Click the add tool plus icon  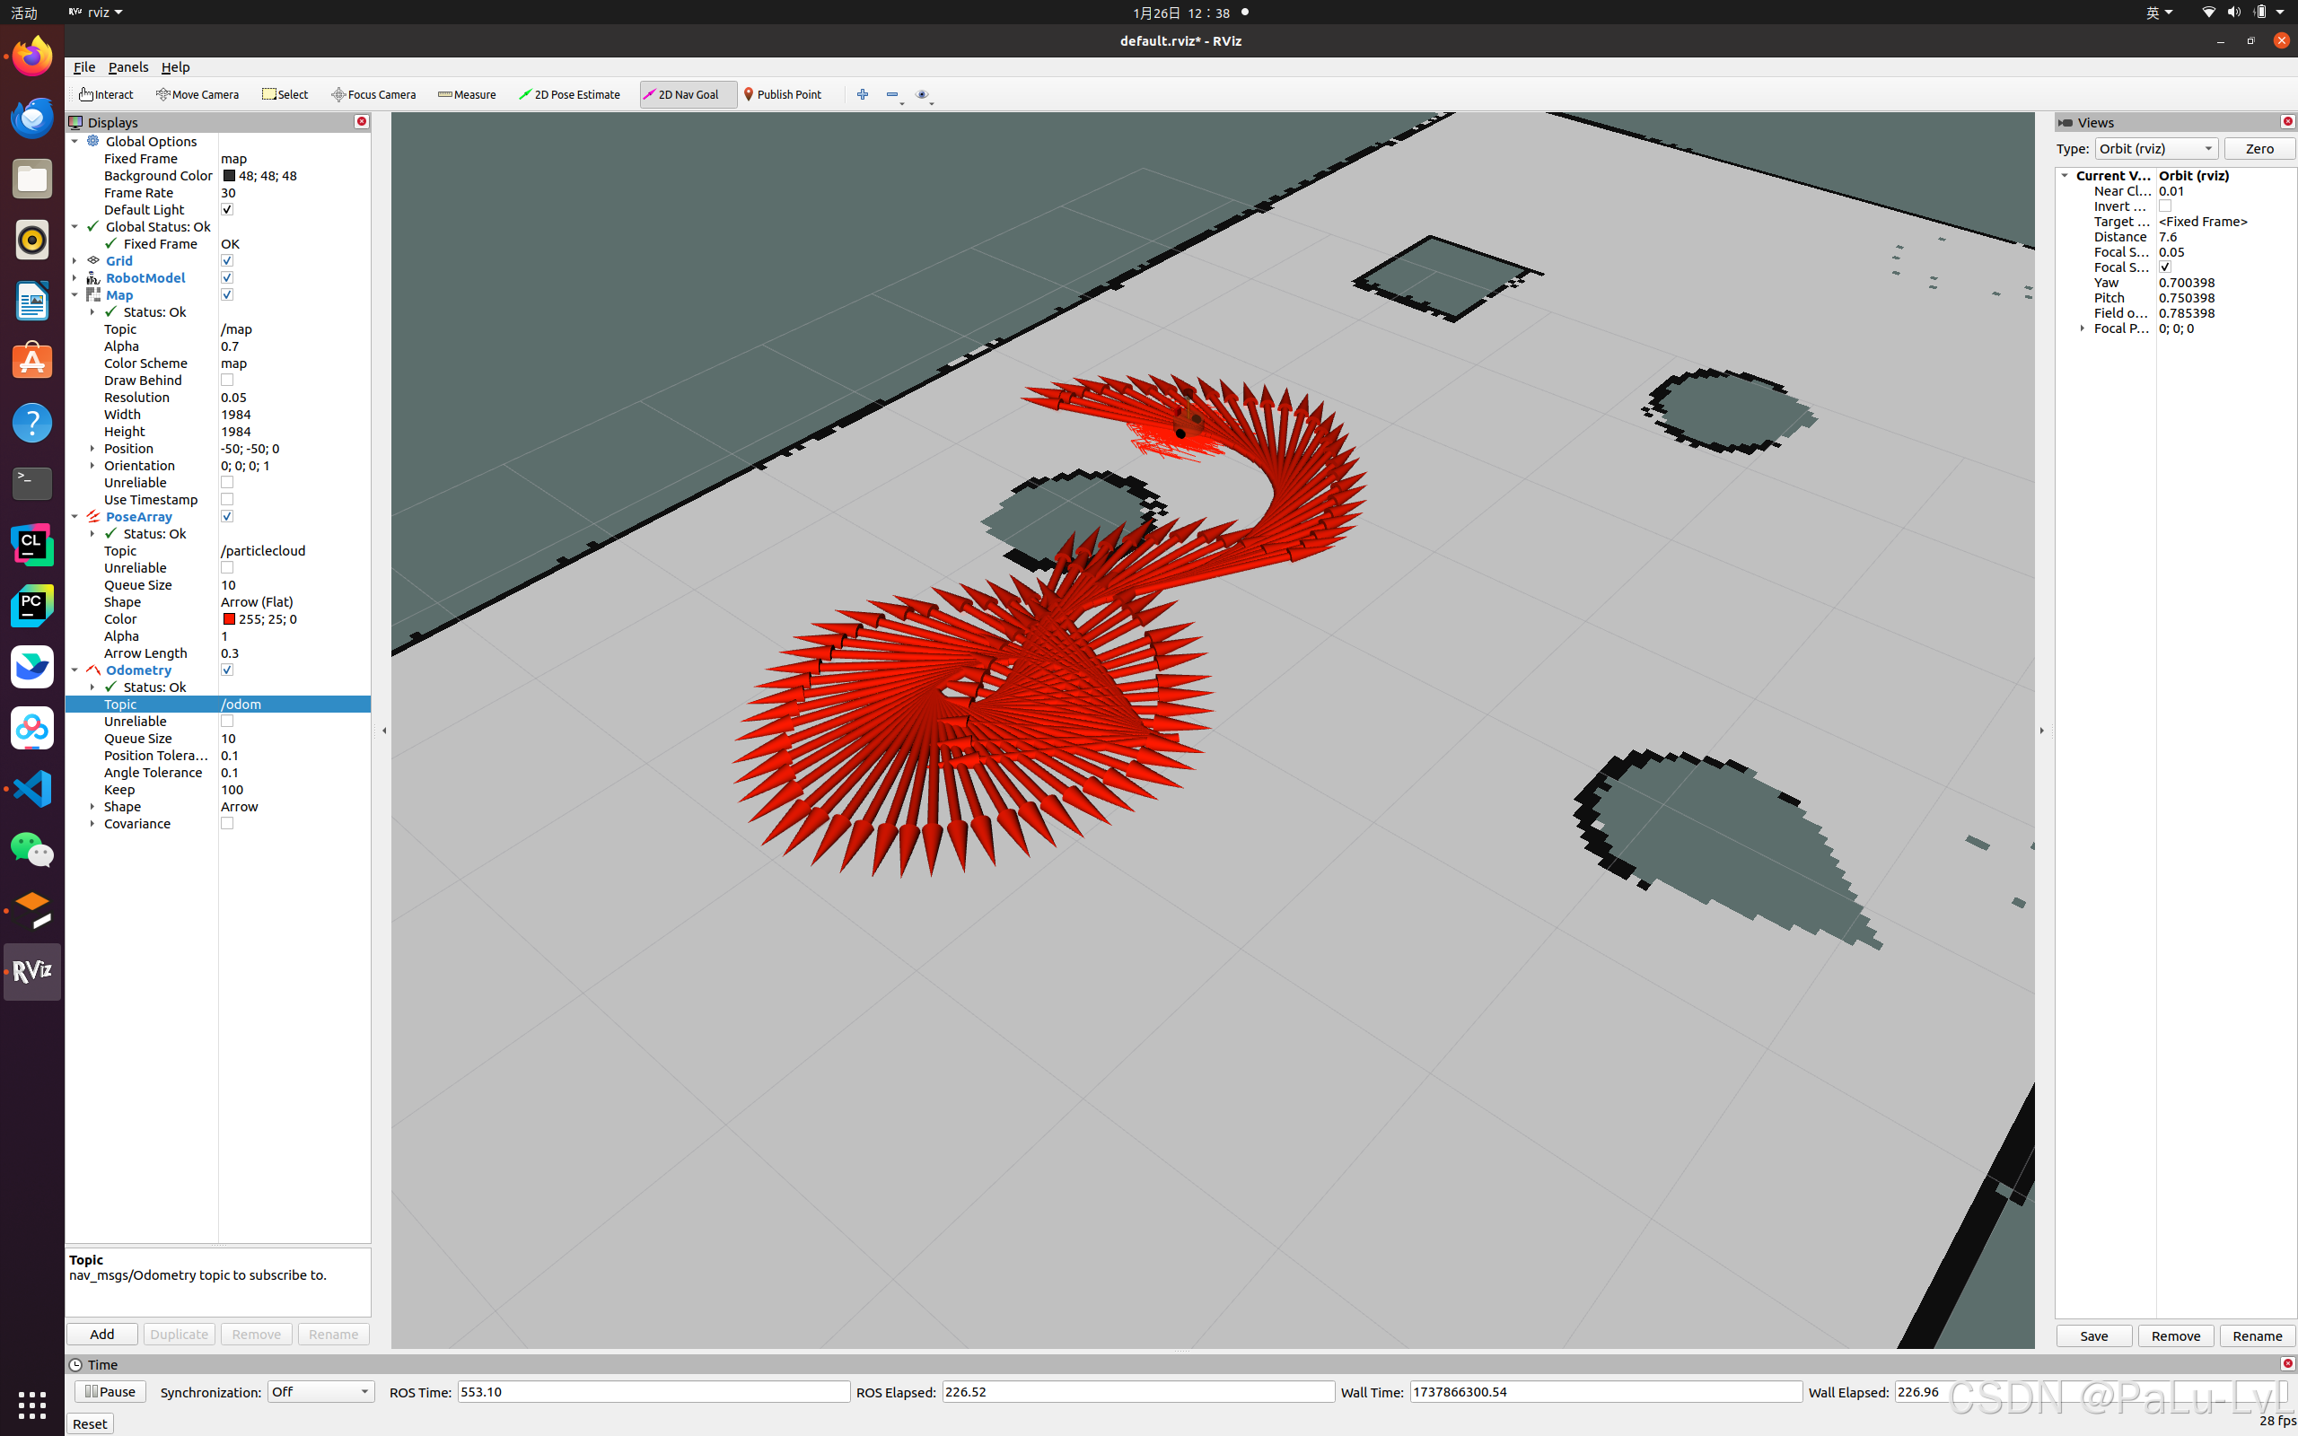click(x=863, y=94)
